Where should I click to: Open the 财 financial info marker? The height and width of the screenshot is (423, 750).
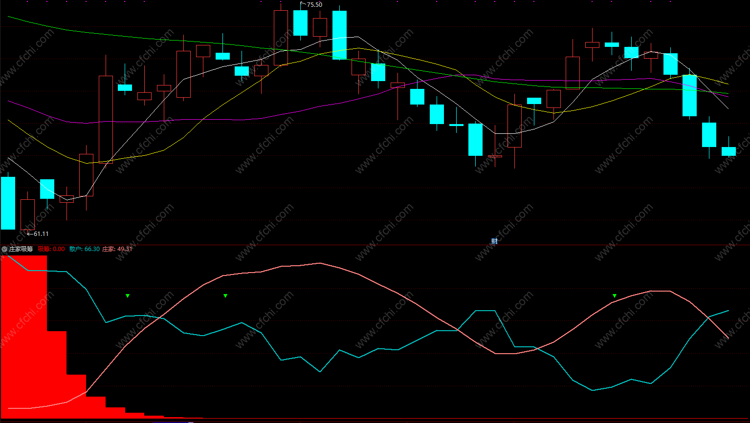pos(494,241)
